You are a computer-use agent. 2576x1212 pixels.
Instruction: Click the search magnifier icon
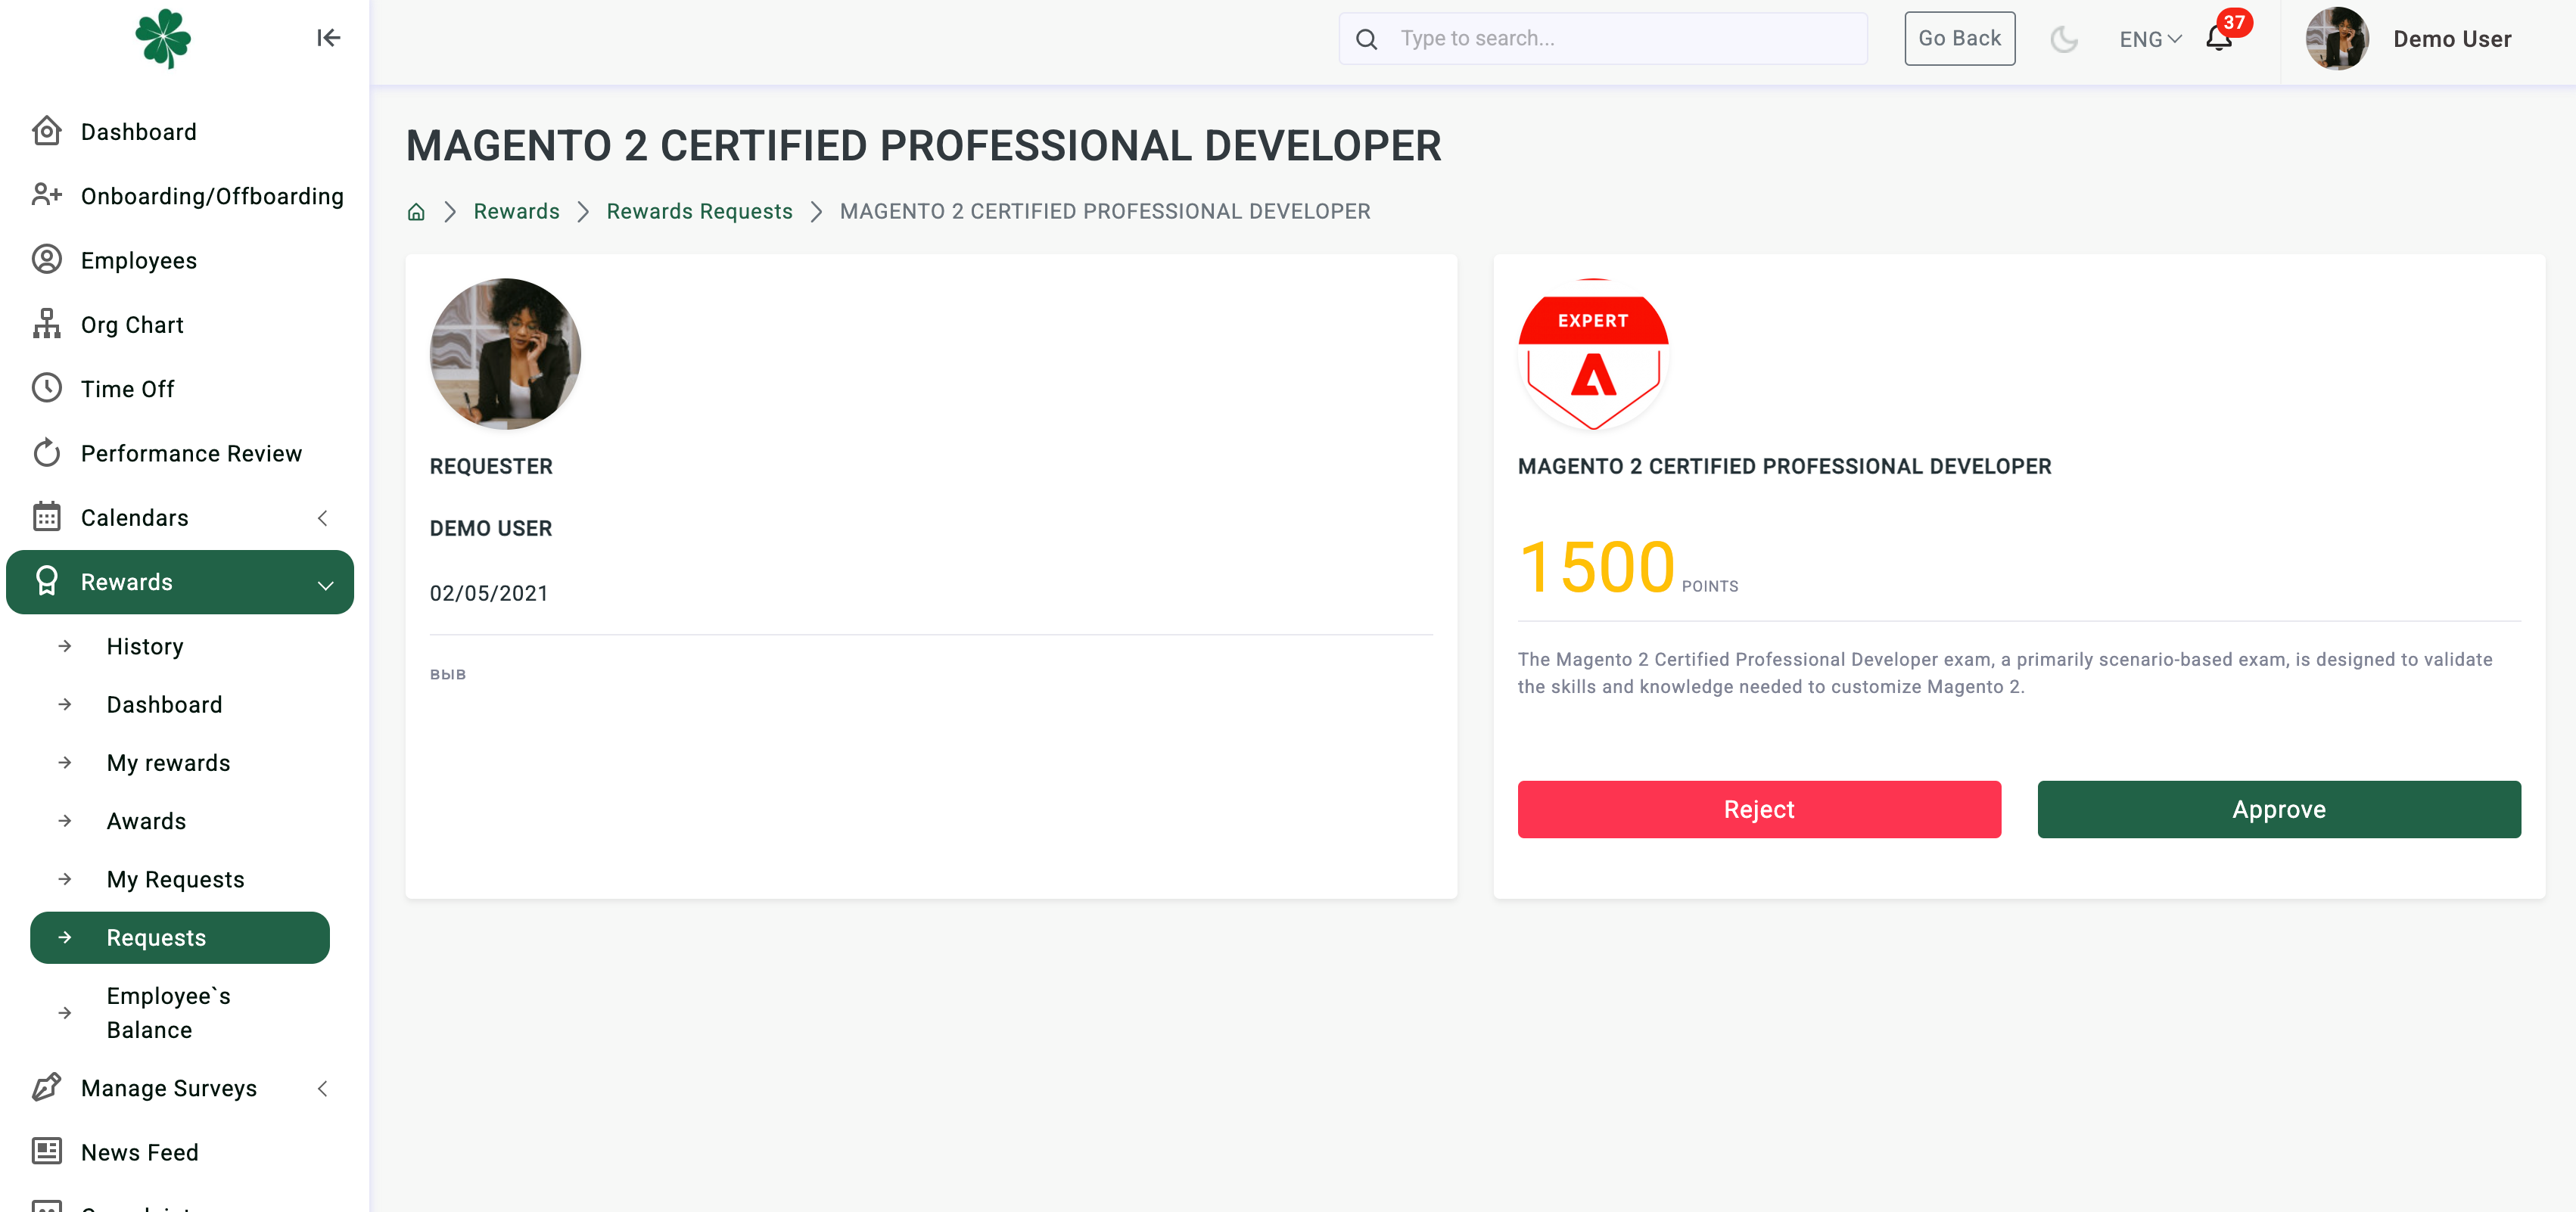1366,39
